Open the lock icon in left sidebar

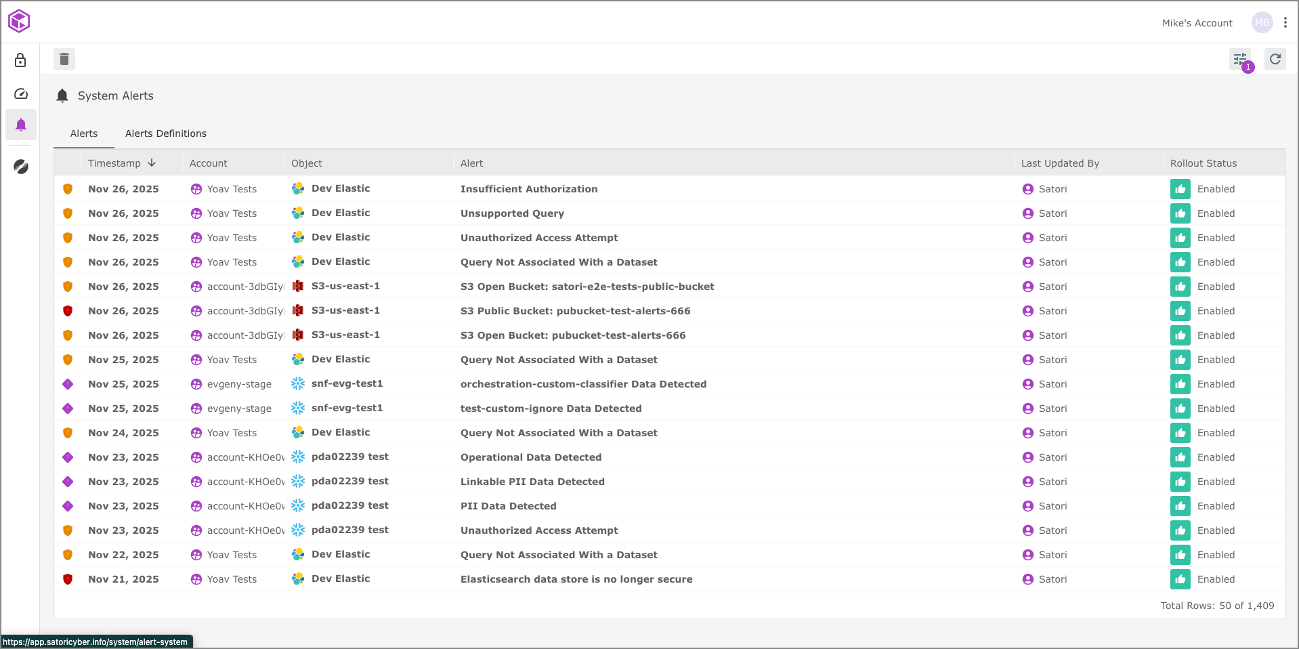pyautogui.click(x=20, y=60)
